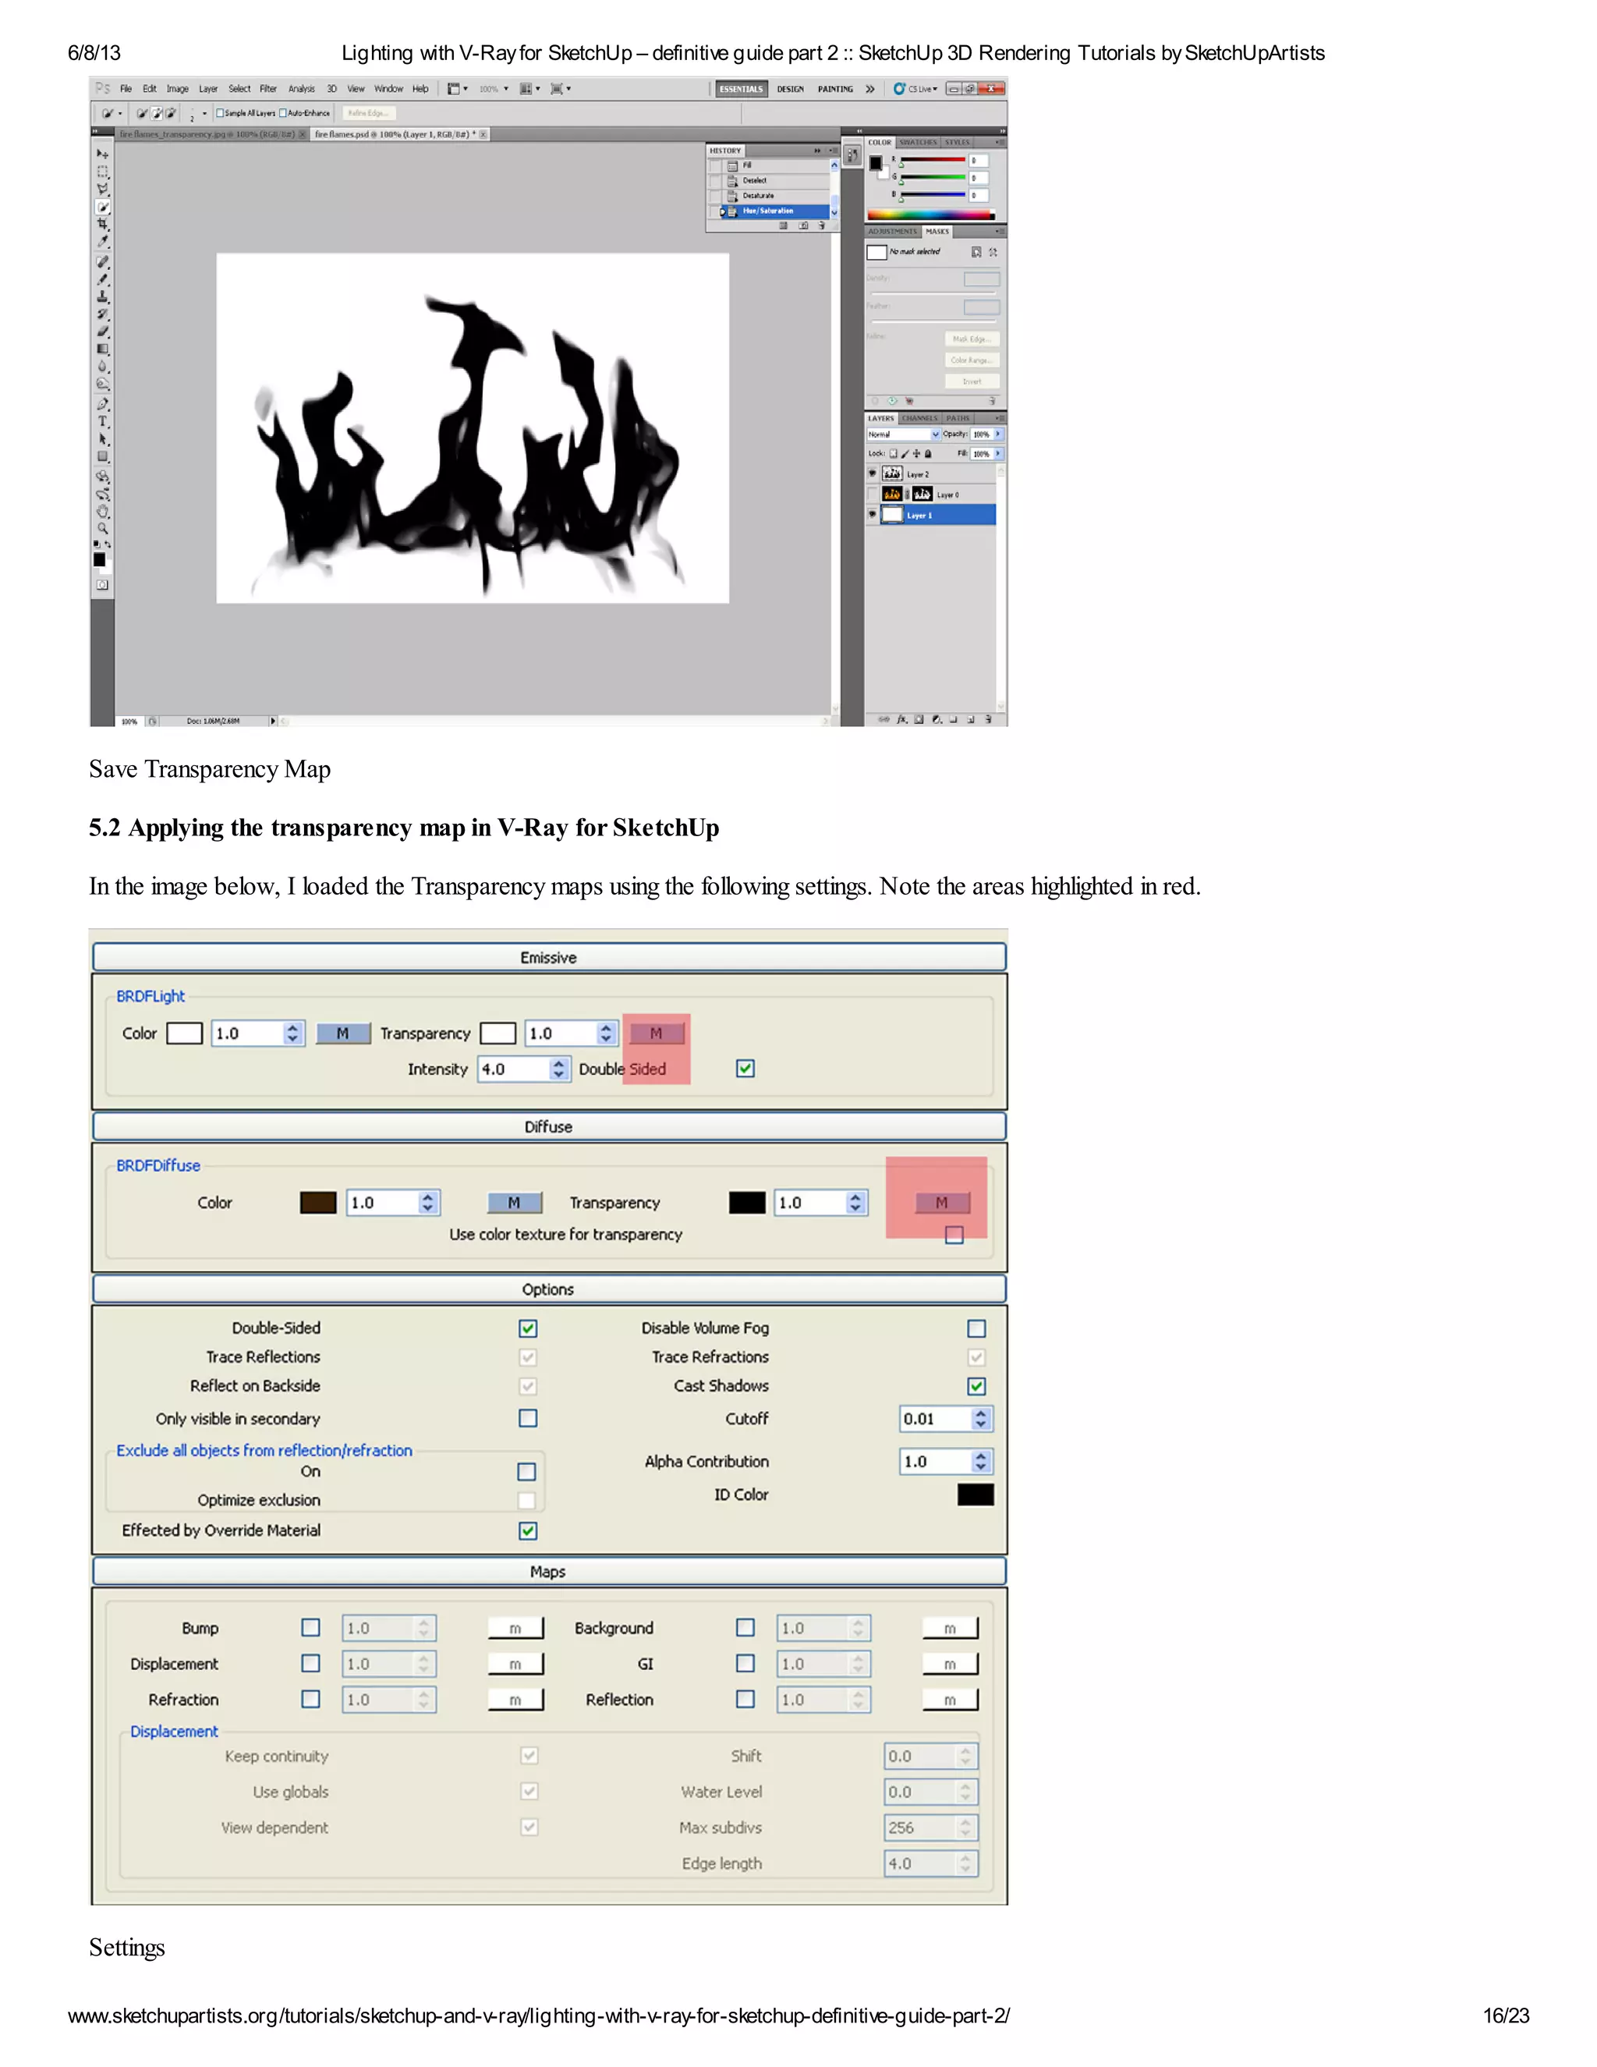Uncheck Emissive Double Sided checkbox

tap(745, 1069)
